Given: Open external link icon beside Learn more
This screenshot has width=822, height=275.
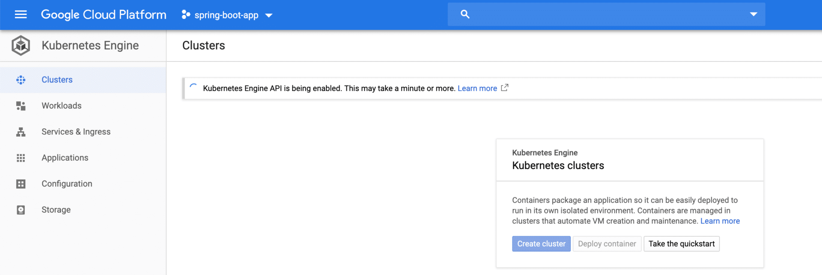Looking at the screenshot, I should (x=505, y=88).
